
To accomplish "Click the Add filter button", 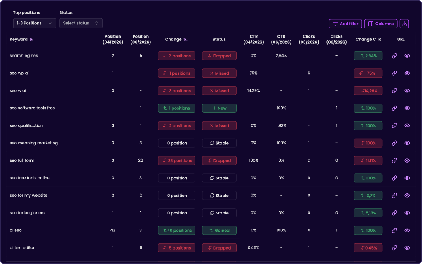I will coord(345,24).
